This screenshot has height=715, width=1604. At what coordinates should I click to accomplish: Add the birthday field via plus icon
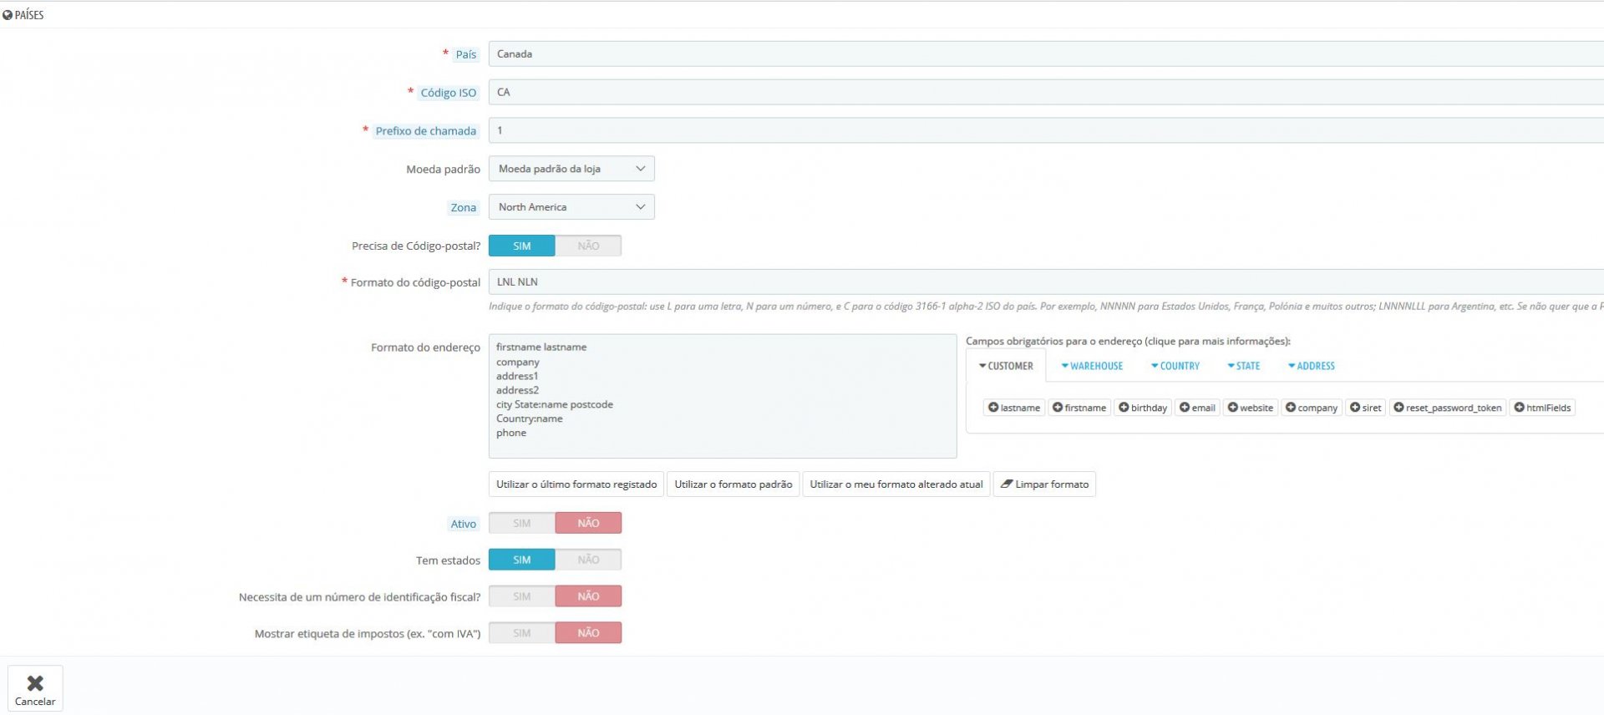coord(1124,408)
